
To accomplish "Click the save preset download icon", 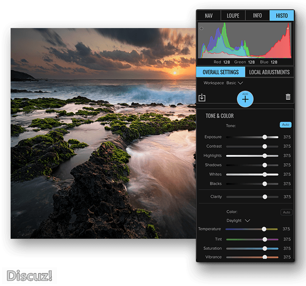I will point(202,98).
